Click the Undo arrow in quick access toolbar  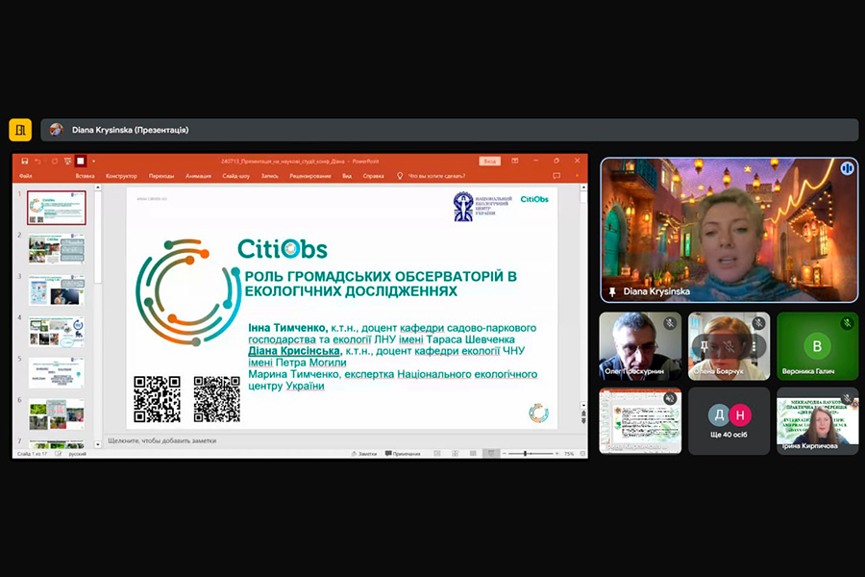point(38,162)
